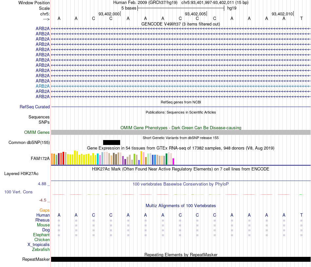311x267 pixels.
Task: Click the 'SNPs' track label
Action: 44,122
